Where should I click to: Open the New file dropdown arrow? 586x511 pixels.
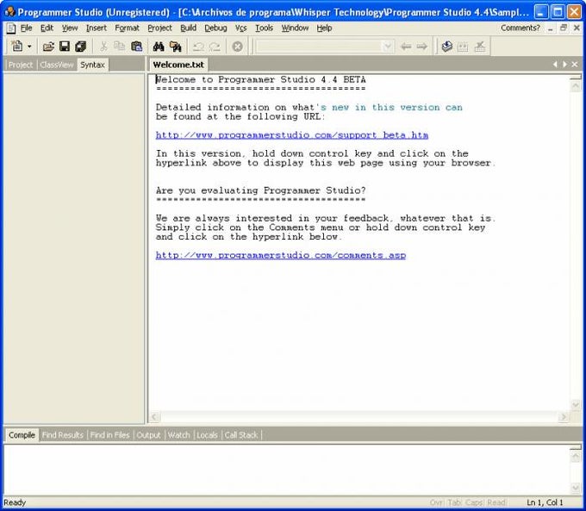(x=29, y=47)
